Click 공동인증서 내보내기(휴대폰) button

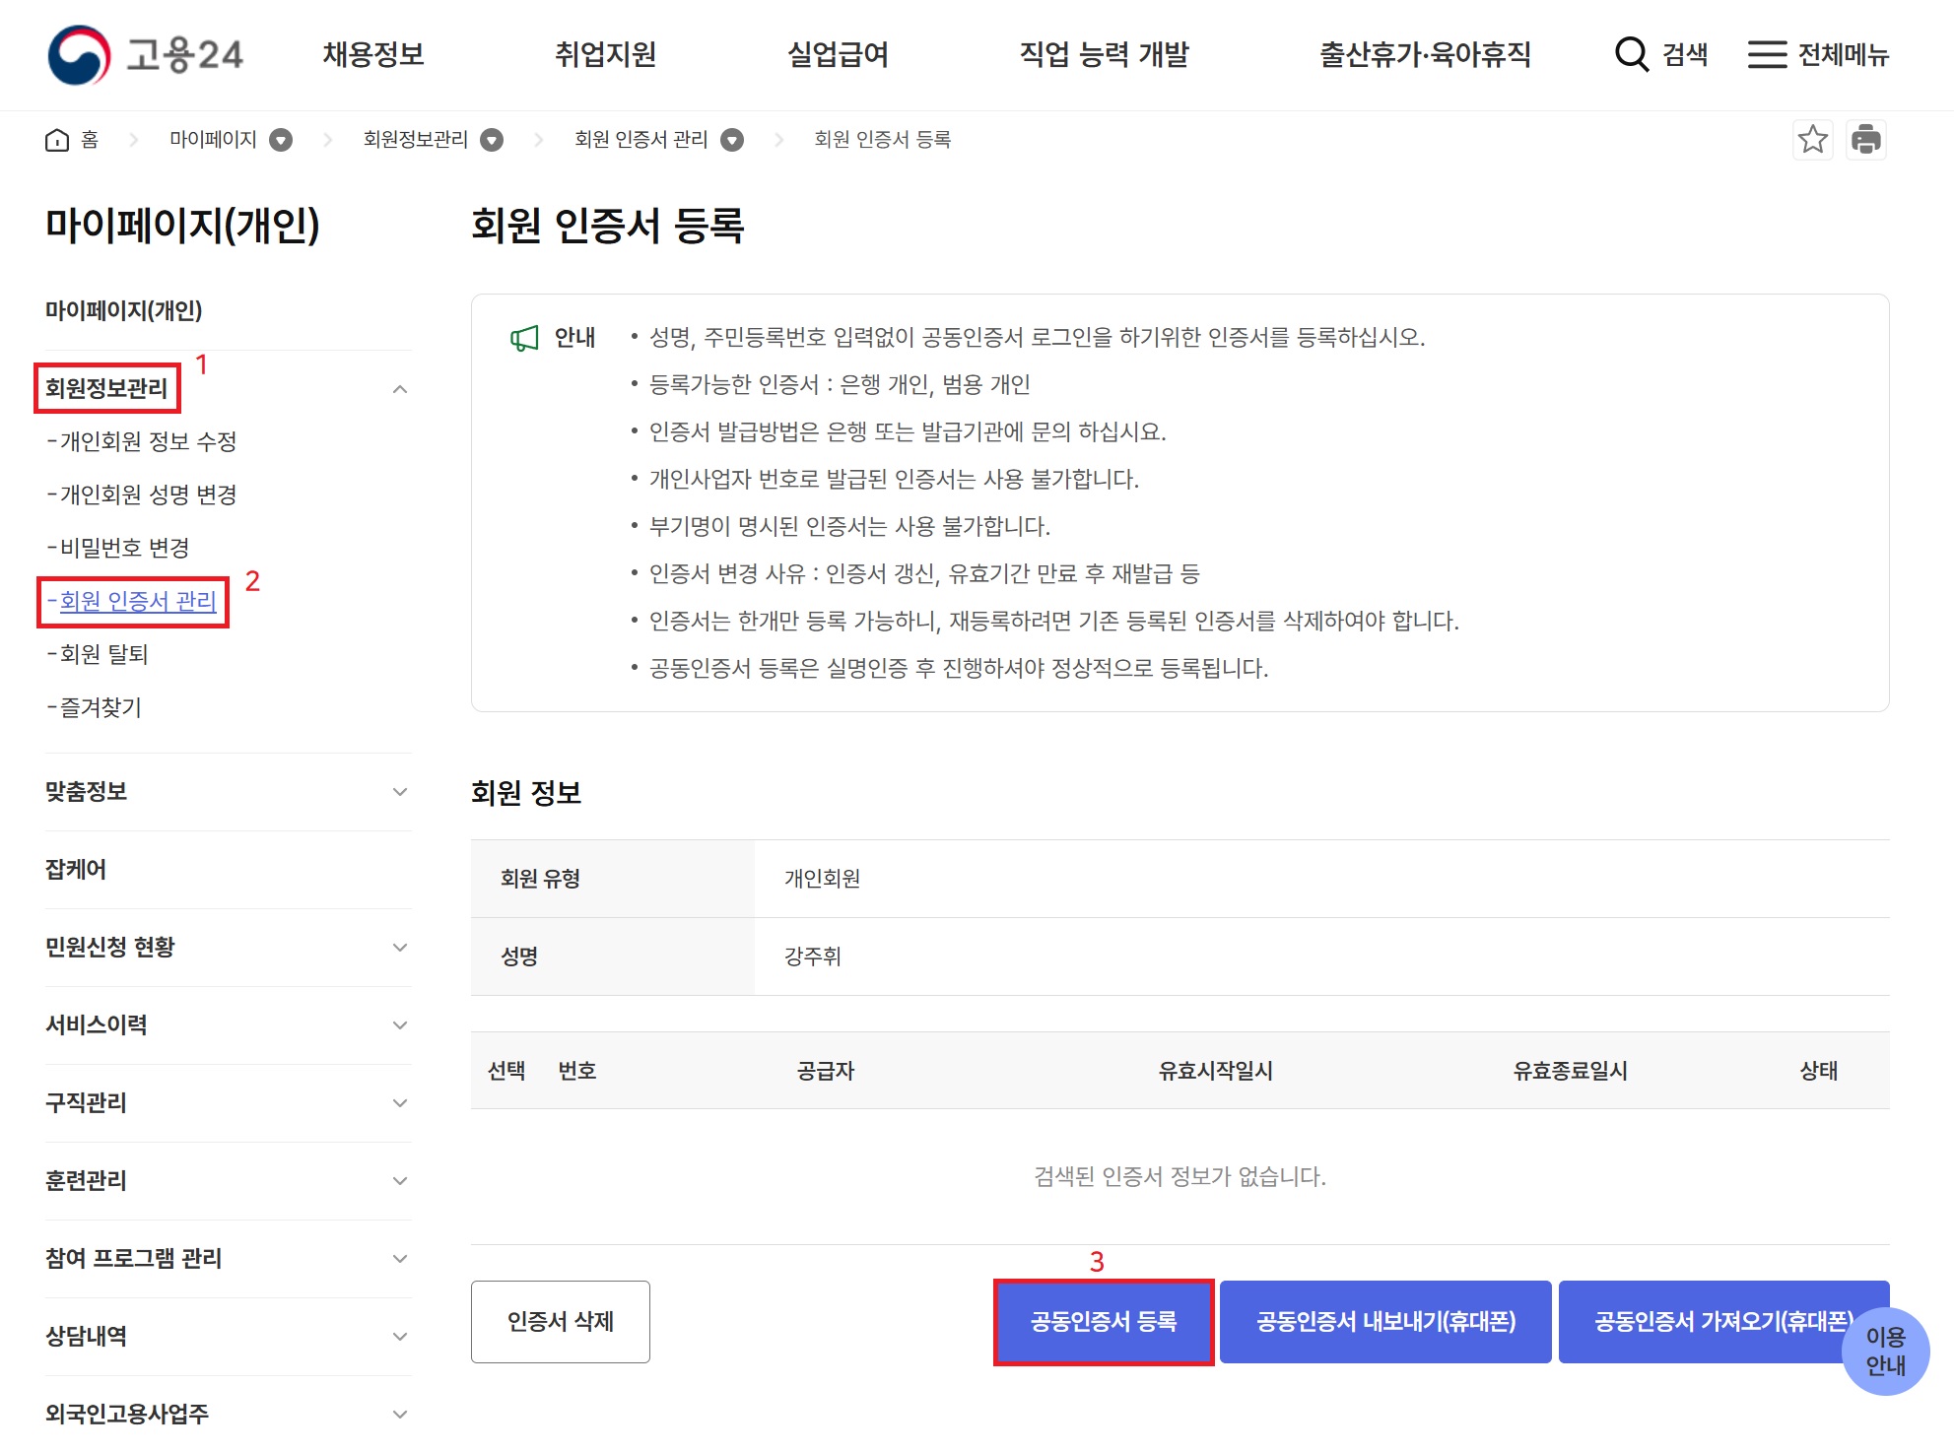[x=1384, y=1322]
